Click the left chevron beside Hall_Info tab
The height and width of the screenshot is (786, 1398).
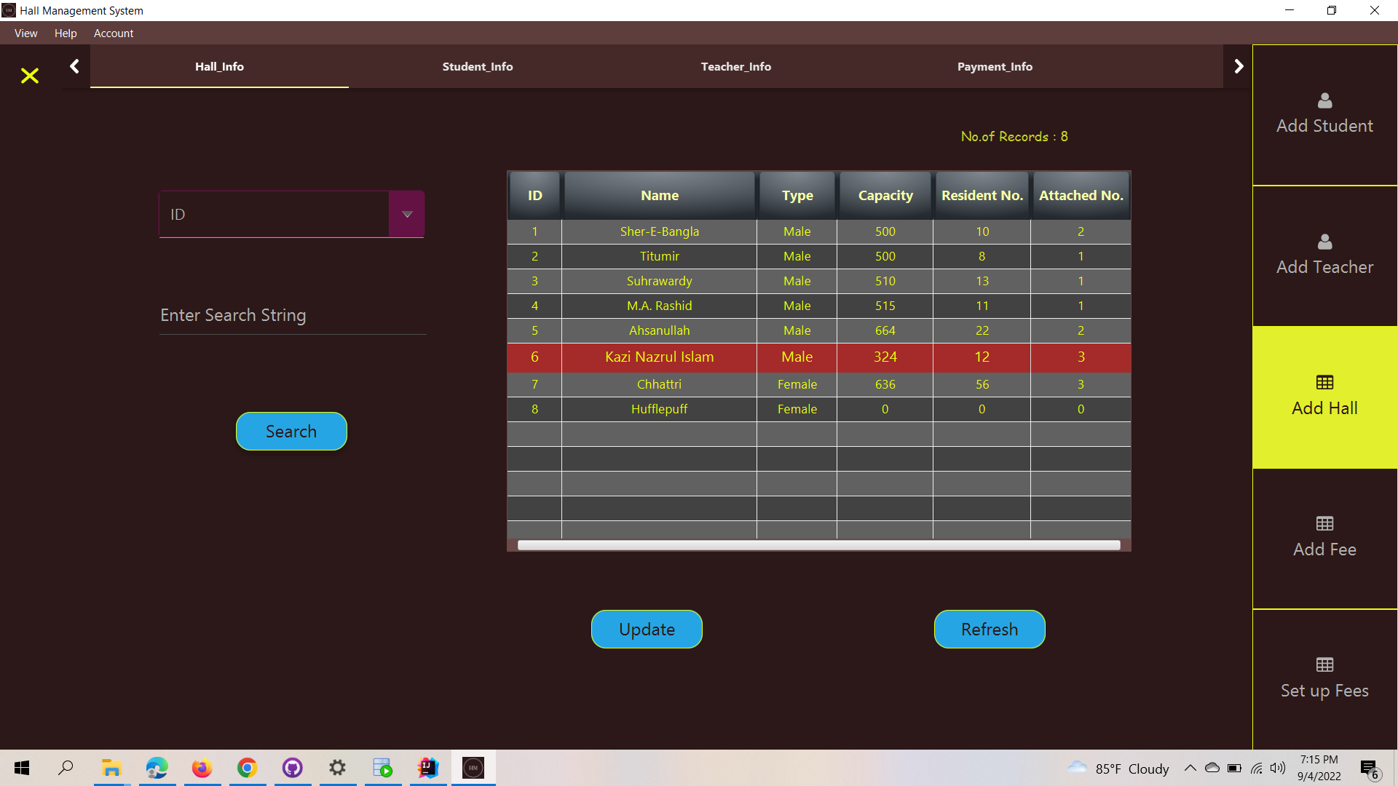pos(74,65)
